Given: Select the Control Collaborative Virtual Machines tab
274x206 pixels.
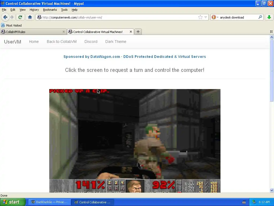Looking at the screenshot, I should (x=98, y=32).
